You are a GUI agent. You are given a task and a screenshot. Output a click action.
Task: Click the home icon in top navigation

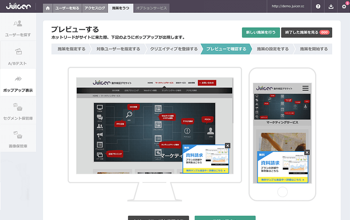click(48, 8)
